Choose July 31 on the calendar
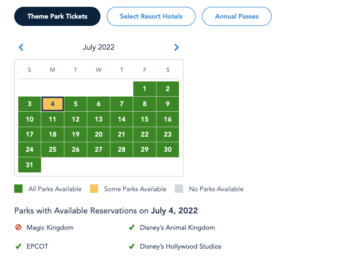This screenshot has height=264, width=337. [x=30, y=165]
